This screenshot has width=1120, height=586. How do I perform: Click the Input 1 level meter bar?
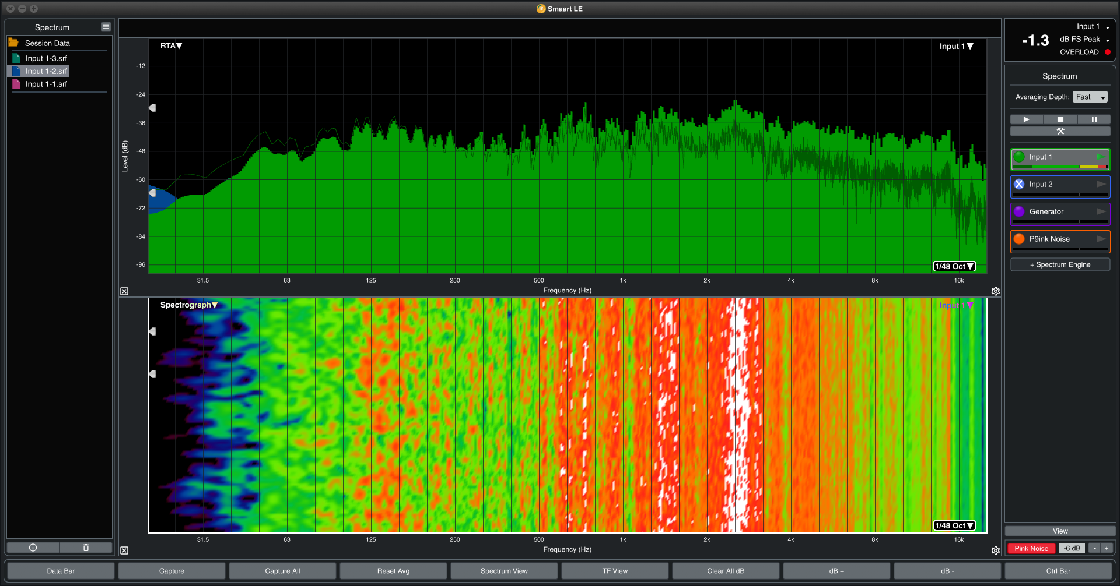tap(1060, 167)
